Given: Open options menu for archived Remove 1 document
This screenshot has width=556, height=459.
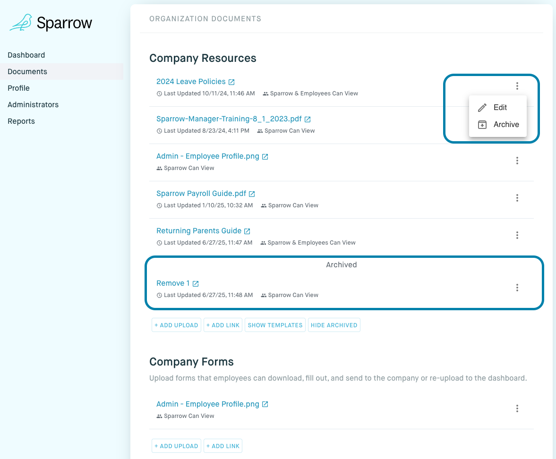Looking at the screenshot, I should coord(517,288).
